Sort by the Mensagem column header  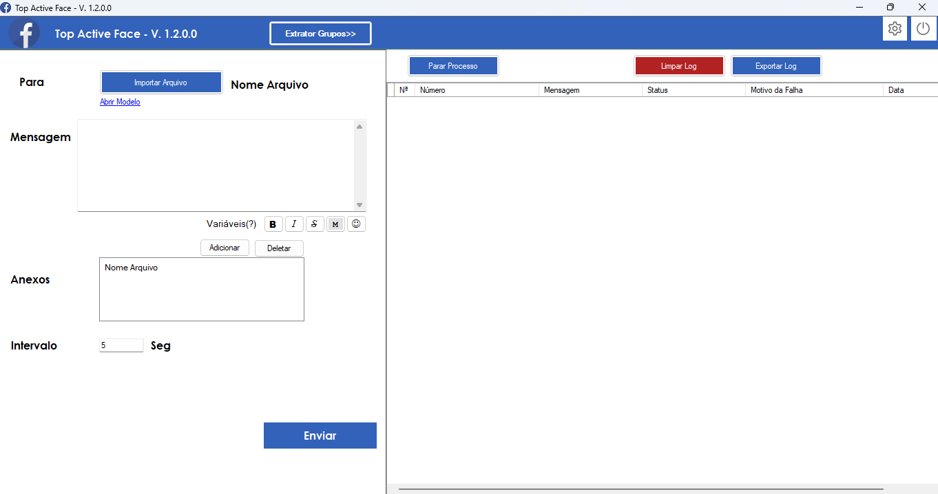tap(590, 90)
